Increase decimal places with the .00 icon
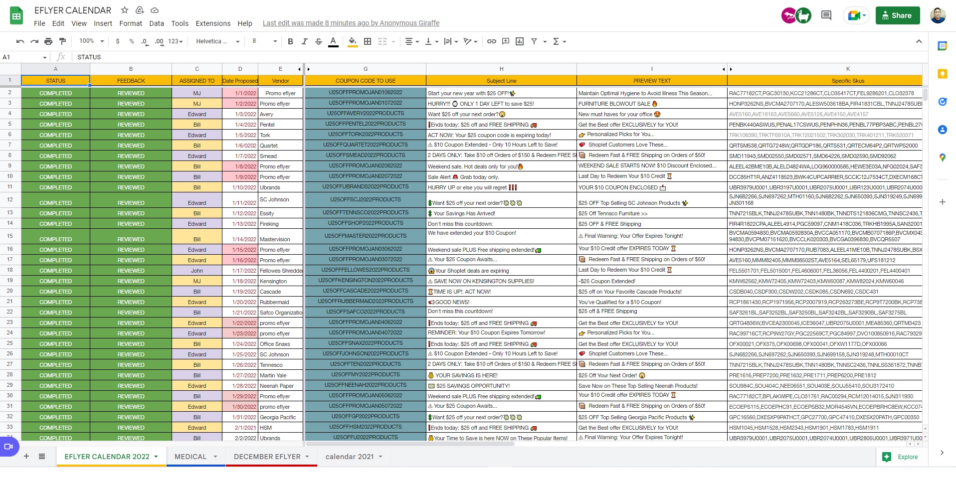956x483 pixels. (159, 41)
